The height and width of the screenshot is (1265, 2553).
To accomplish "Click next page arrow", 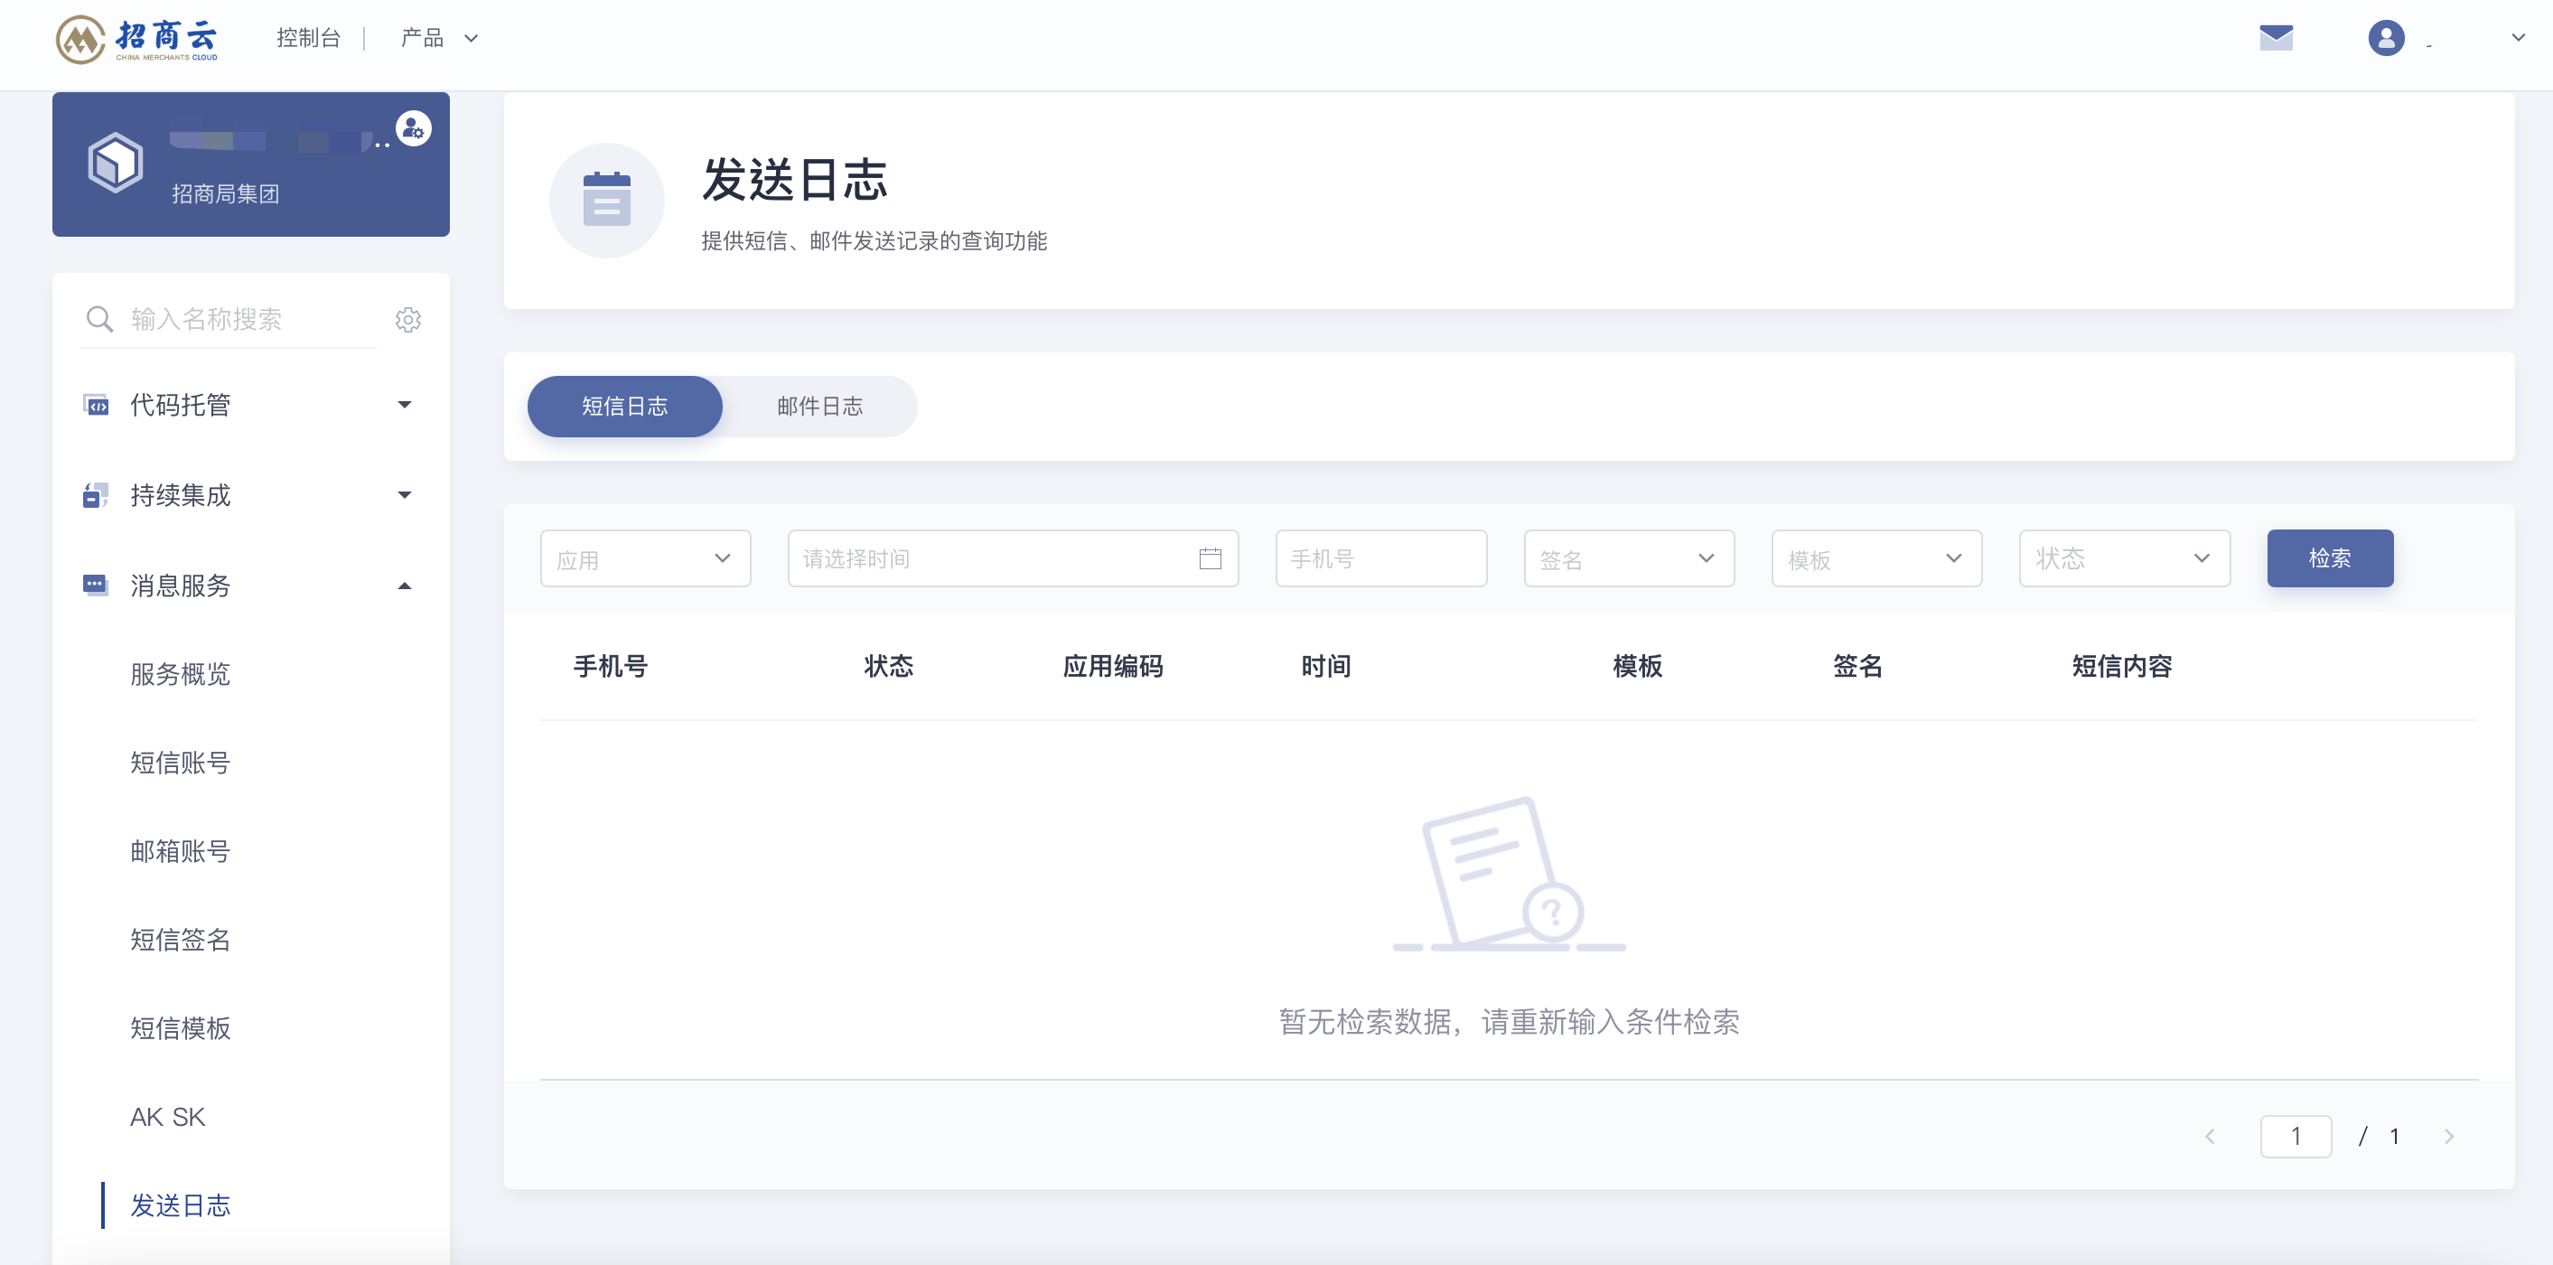I will (2449, 1136).
